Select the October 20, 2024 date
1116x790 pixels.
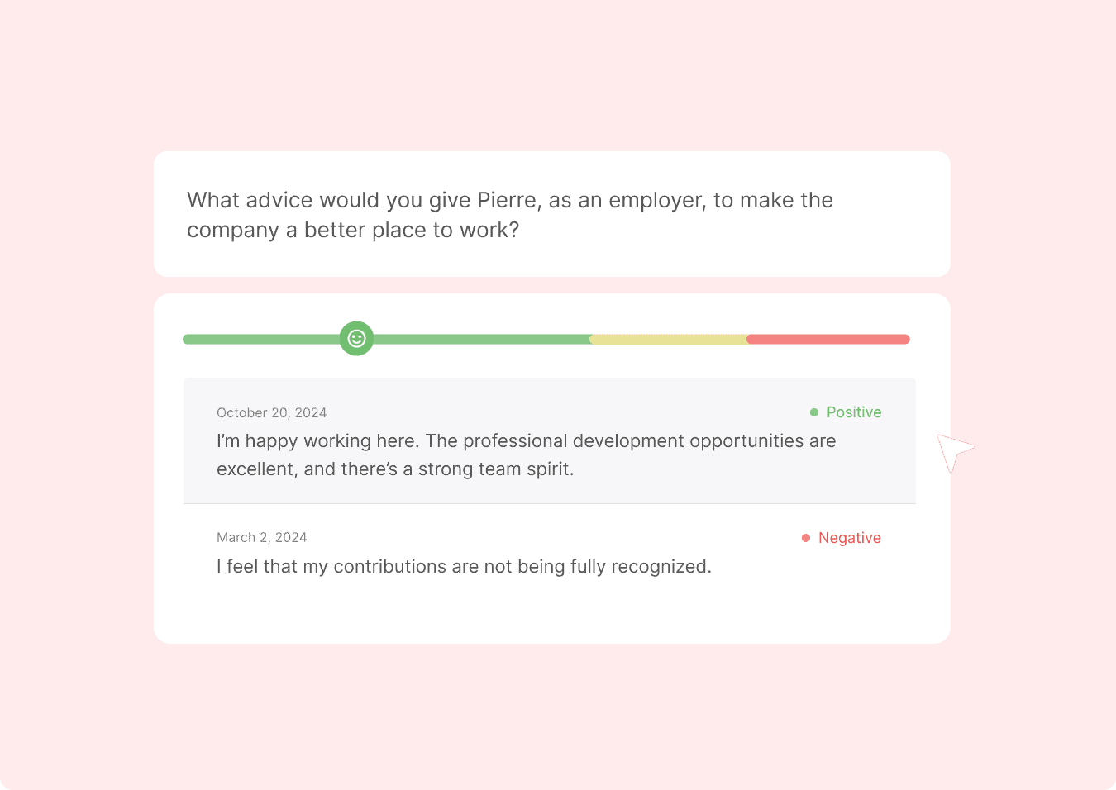click(271, 412)
